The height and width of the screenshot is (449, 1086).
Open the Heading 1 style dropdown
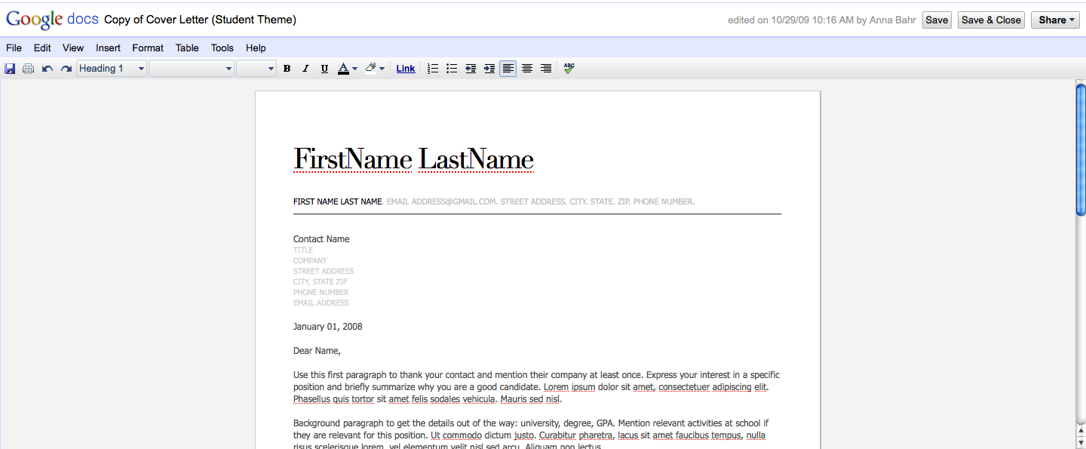[112, 69]
